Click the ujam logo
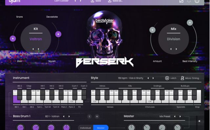This screenshot has width=210, height=130. pyautogui.click(x=14, y=1)
